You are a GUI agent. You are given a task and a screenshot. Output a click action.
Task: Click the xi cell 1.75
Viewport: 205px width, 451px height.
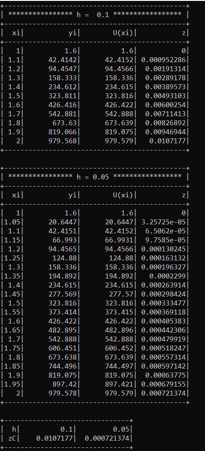(12, 348)
